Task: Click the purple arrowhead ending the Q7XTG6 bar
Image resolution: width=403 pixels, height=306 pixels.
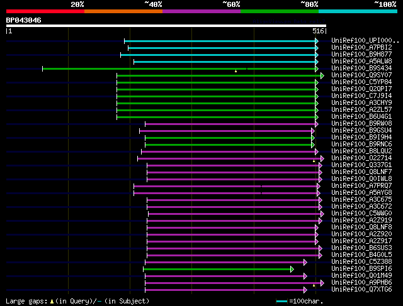Action: (305, 290)
